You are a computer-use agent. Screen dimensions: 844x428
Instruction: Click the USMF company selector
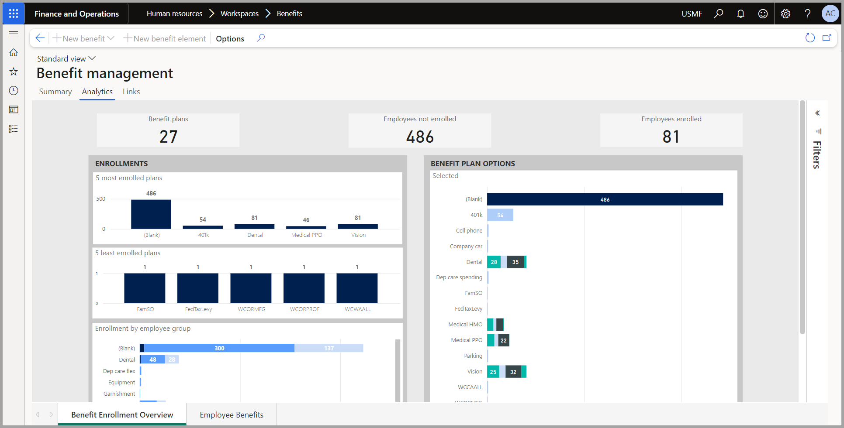(692, 14)
